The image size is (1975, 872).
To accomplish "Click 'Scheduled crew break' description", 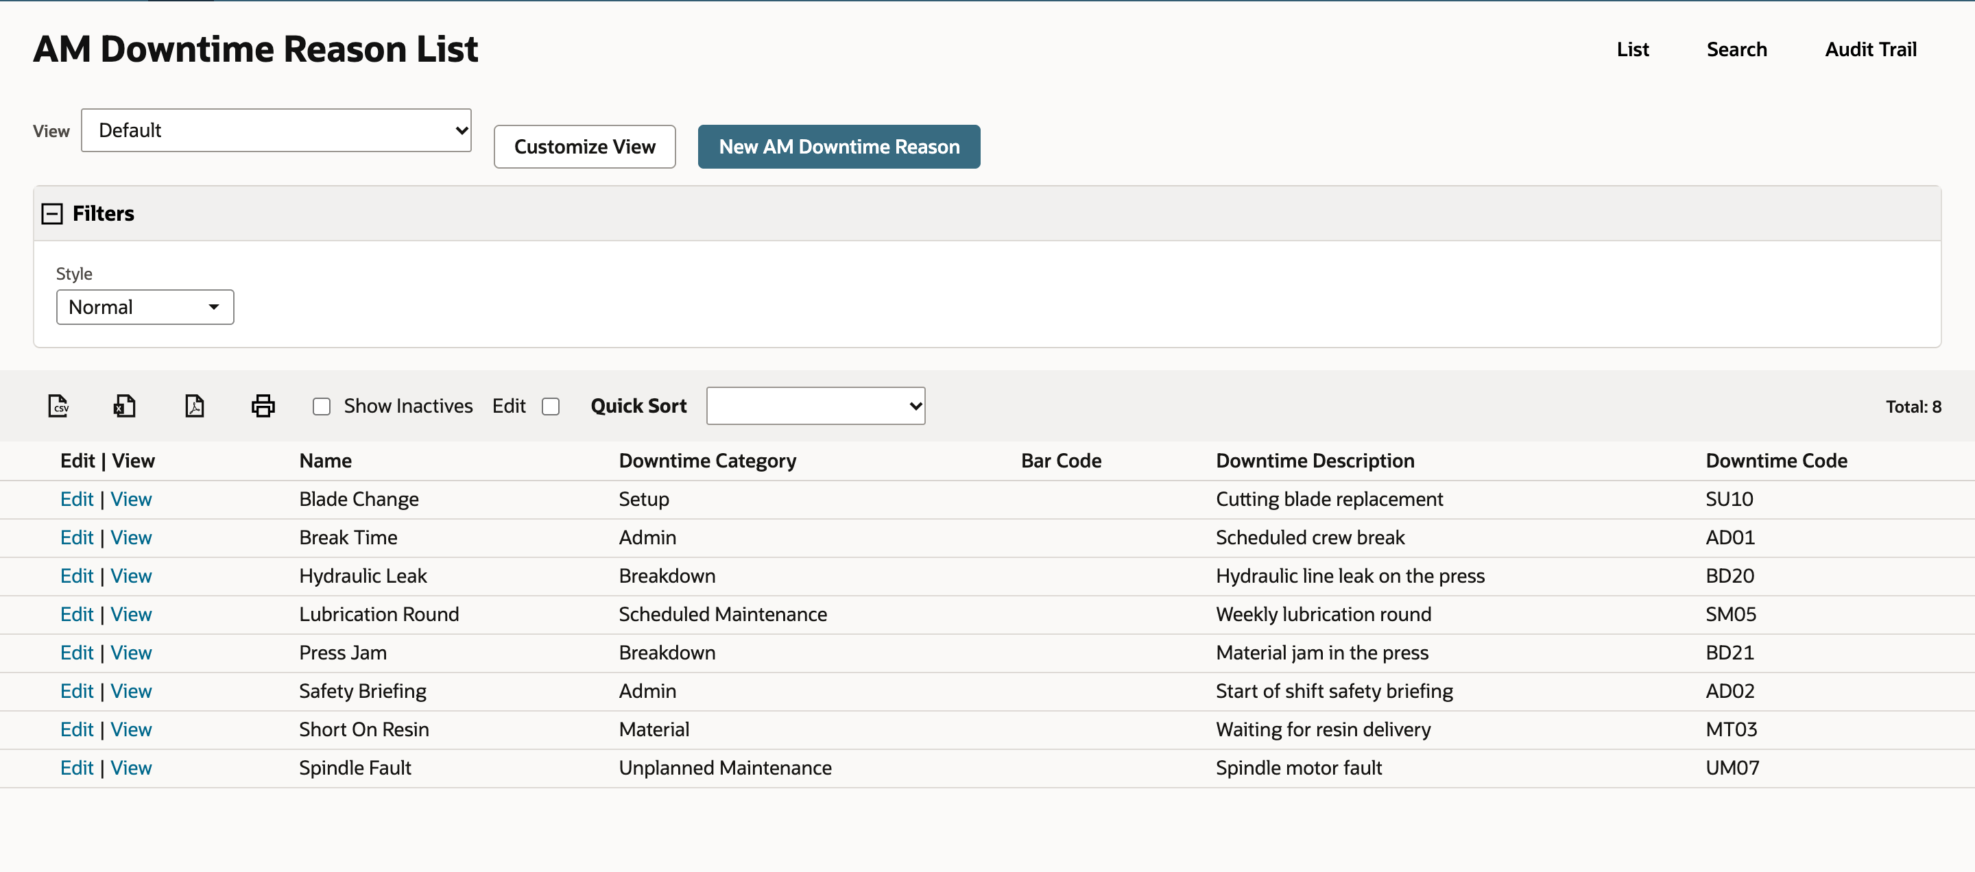I will [x=1310, y=538].
